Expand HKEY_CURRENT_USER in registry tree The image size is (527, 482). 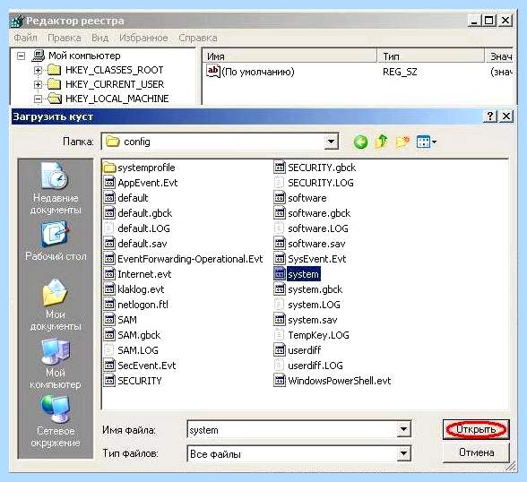38,84
